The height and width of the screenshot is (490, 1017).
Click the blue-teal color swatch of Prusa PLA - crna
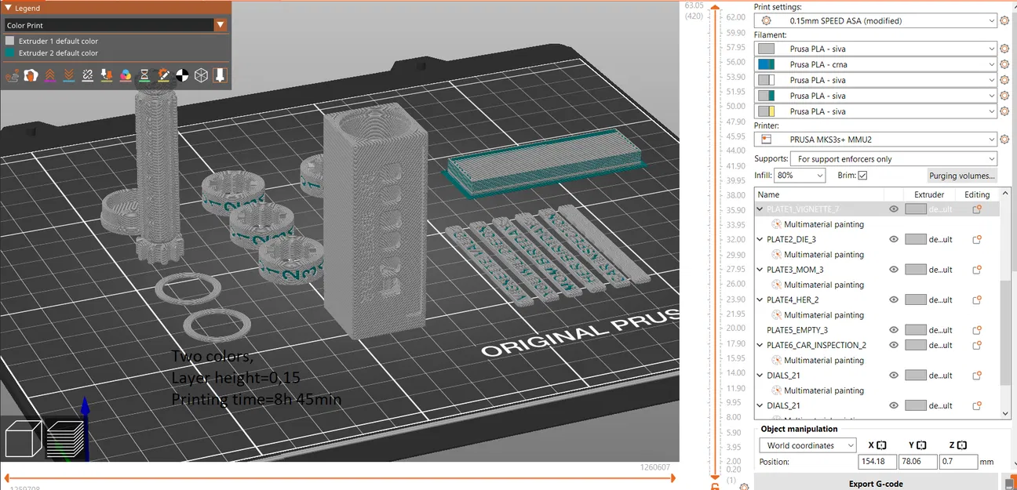pyautogui.click(x=767, y=64)
